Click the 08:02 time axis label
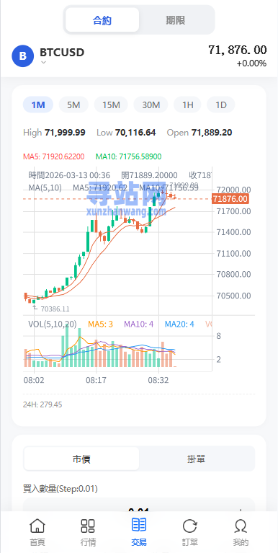This screenshot has width=278, height=553. tap(34, 381)
